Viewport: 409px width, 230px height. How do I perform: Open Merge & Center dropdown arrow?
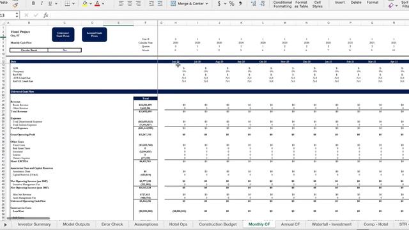coord(206,4)
